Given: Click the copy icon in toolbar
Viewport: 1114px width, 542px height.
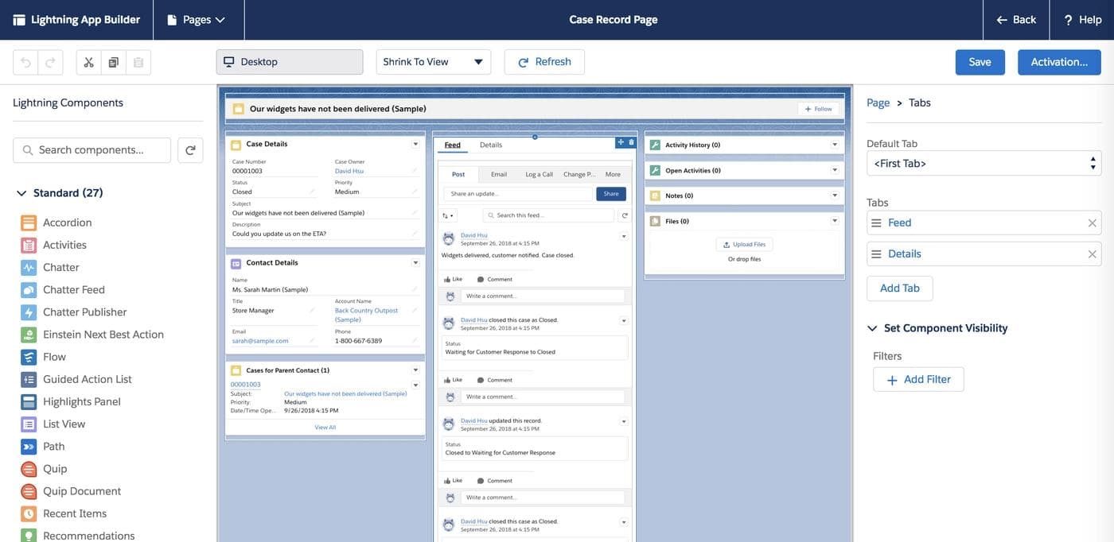Looking at the screenshot, I should click(x=113, y=62).
